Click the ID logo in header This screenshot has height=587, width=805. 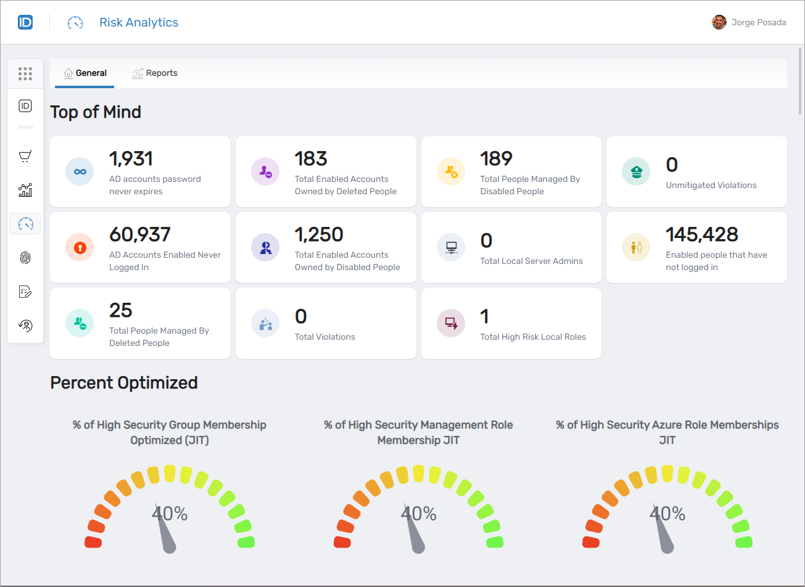pos(25,23)
